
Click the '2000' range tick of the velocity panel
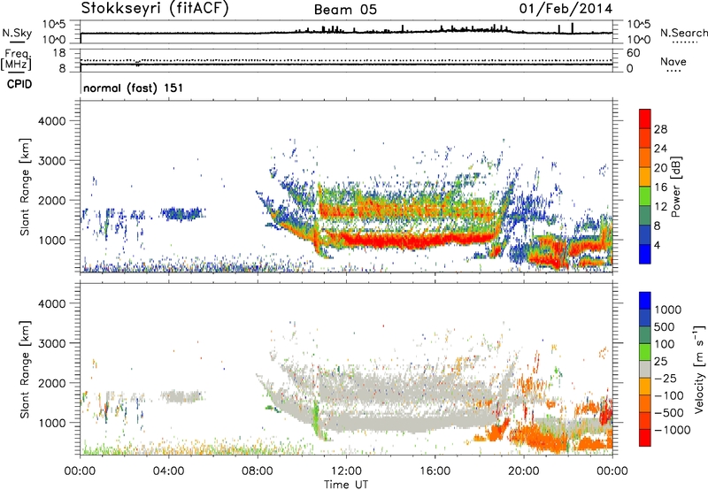[51, 383]
